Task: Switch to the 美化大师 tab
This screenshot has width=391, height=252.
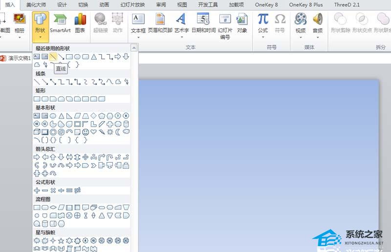Action: (36, 5)
